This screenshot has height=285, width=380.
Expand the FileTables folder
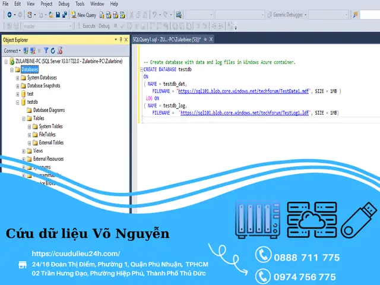[x=29, y=135]
